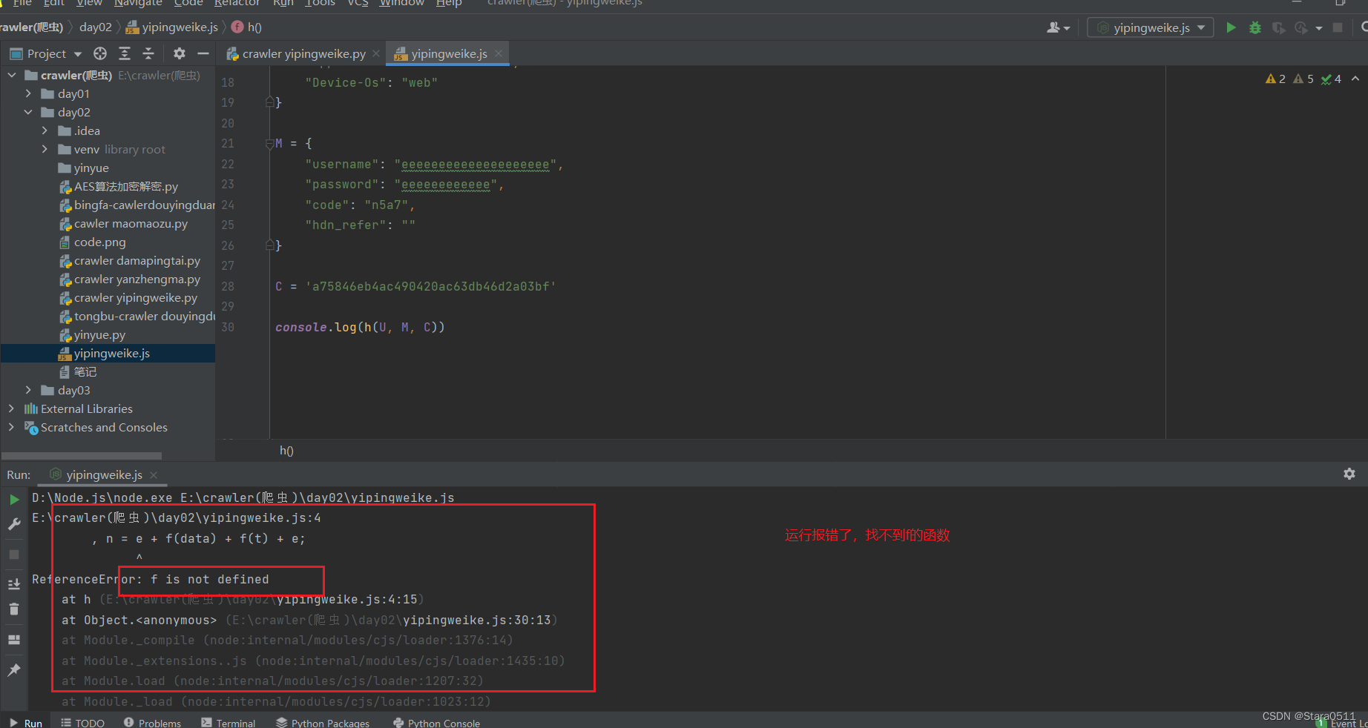Image resolution: width=1368 pixels, height=728 pixels.
Task: Click pin tab icon in Run panel
Action: coord(14,669)
